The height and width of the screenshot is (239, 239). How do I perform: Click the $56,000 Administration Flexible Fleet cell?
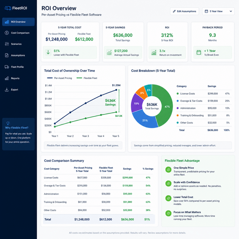106,194
